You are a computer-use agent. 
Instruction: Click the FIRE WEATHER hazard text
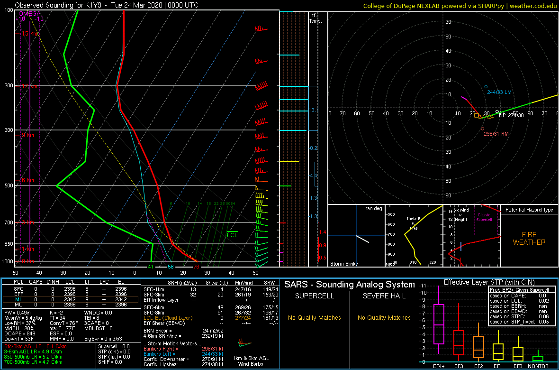coord(529,238)
